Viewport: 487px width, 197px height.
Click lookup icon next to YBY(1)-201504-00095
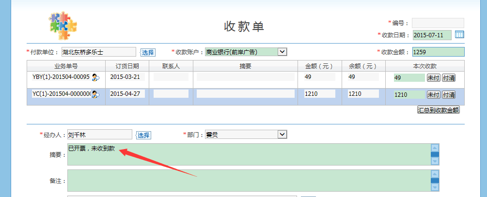95,77
